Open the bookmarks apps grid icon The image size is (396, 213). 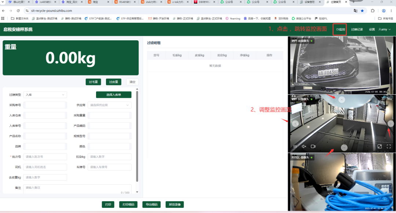click(x=3, y=18)
